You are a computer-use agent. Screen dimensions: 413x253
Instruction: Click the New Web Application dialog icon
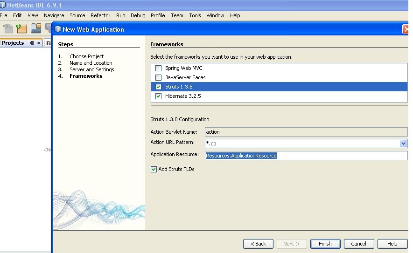(57, 29)
